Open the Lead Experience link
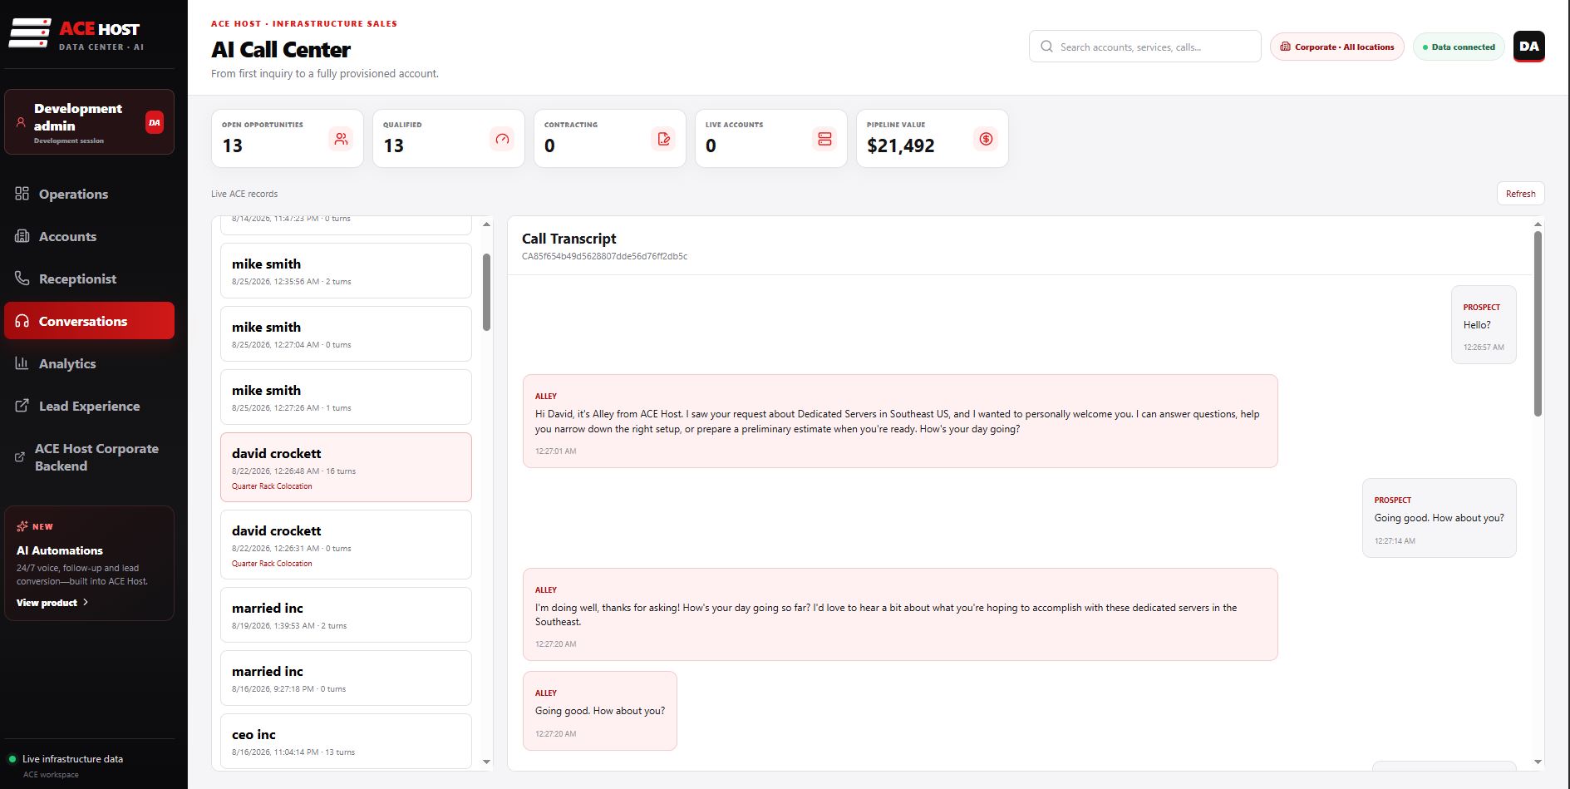Viewport: 1570px width, 789px height. (x=90, y=406)
